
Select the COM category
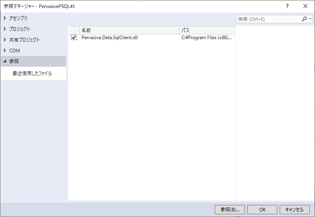tap(14, 50)
